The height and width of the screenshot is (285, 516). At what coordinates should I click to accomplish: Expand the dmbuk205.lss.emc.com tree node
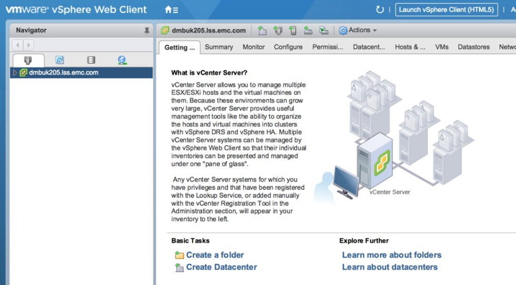tap(15, 73)
